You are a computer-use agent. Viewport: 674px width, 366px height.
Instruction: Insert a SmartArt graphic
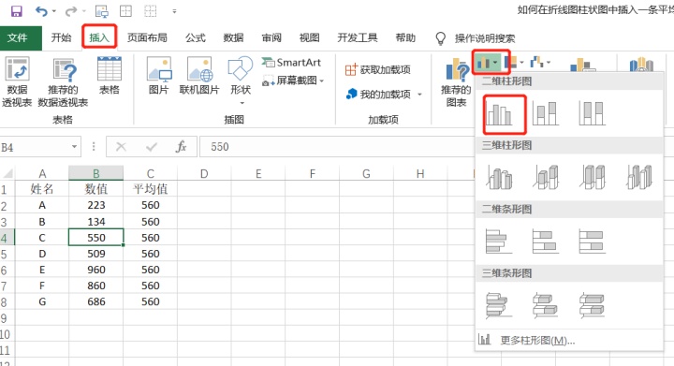(291, 63)
